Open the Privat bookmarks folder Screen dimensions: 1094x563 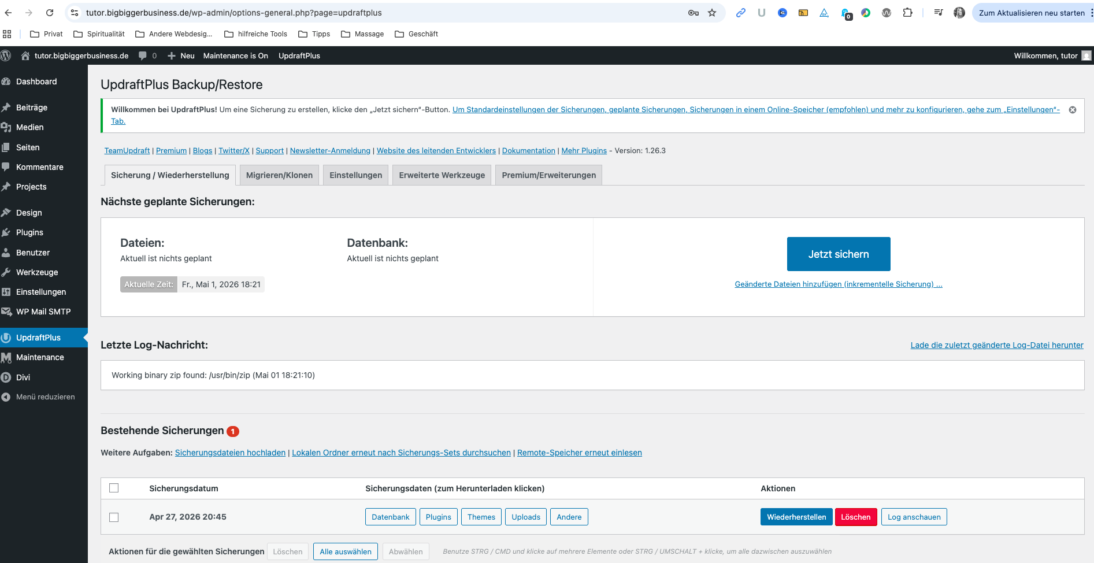(46, 34)
